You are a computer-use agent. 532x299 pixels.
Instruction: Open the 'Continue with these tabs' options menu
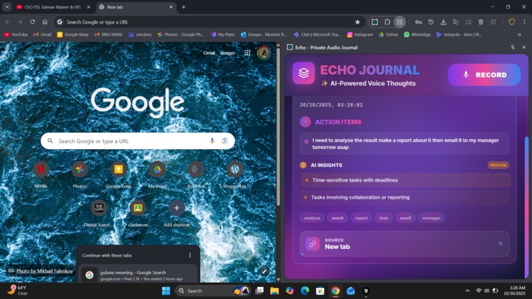pos(189,255)
